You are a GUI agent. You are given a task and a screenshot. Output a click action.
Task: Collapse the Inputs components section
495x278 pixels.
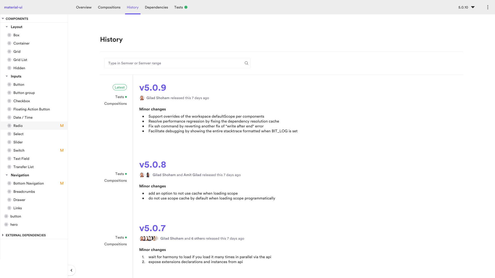[x=7, y=76]
